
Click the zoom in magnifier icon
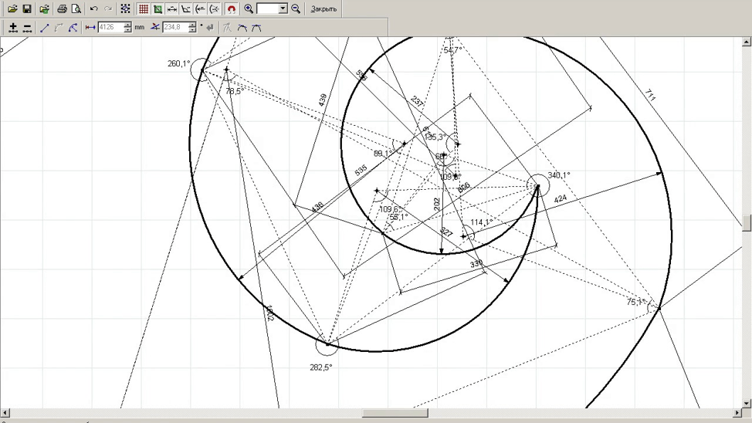[249, 9]
